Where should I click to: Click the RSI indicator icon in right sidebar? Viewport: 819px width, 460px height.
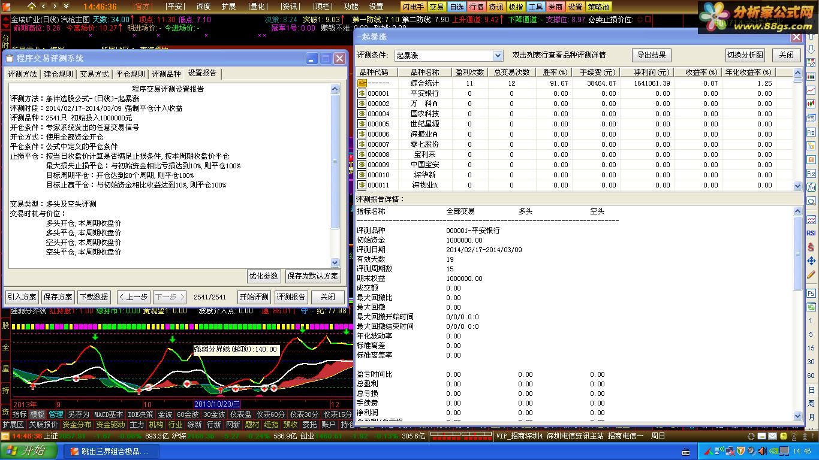[x=811, y=233]
